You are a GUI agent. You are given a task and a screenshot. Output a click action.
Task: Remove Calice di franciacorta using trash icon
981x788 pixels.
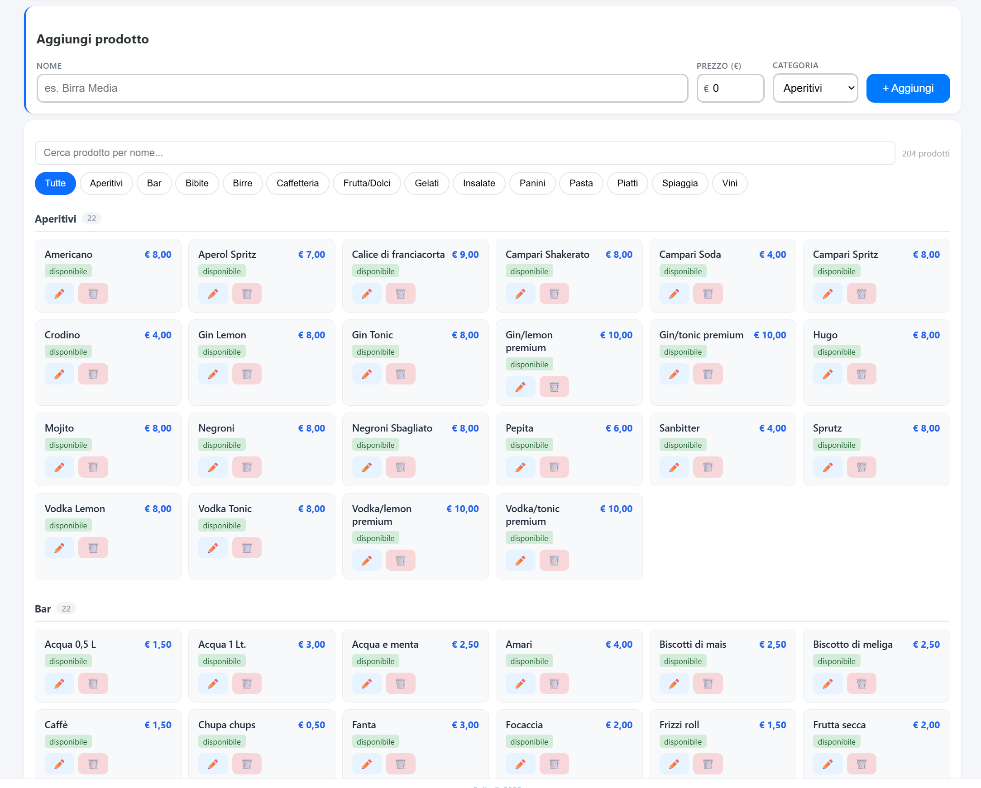[400, 293]
